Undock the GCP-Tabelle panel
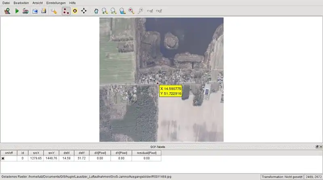This screenshot has height=180, width=323. [317, 146]
